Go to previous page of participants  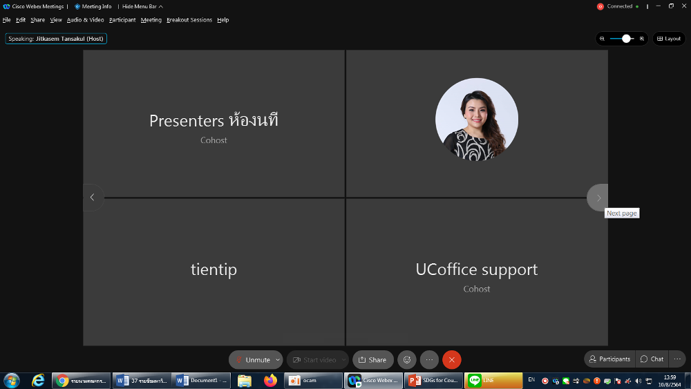93,198
